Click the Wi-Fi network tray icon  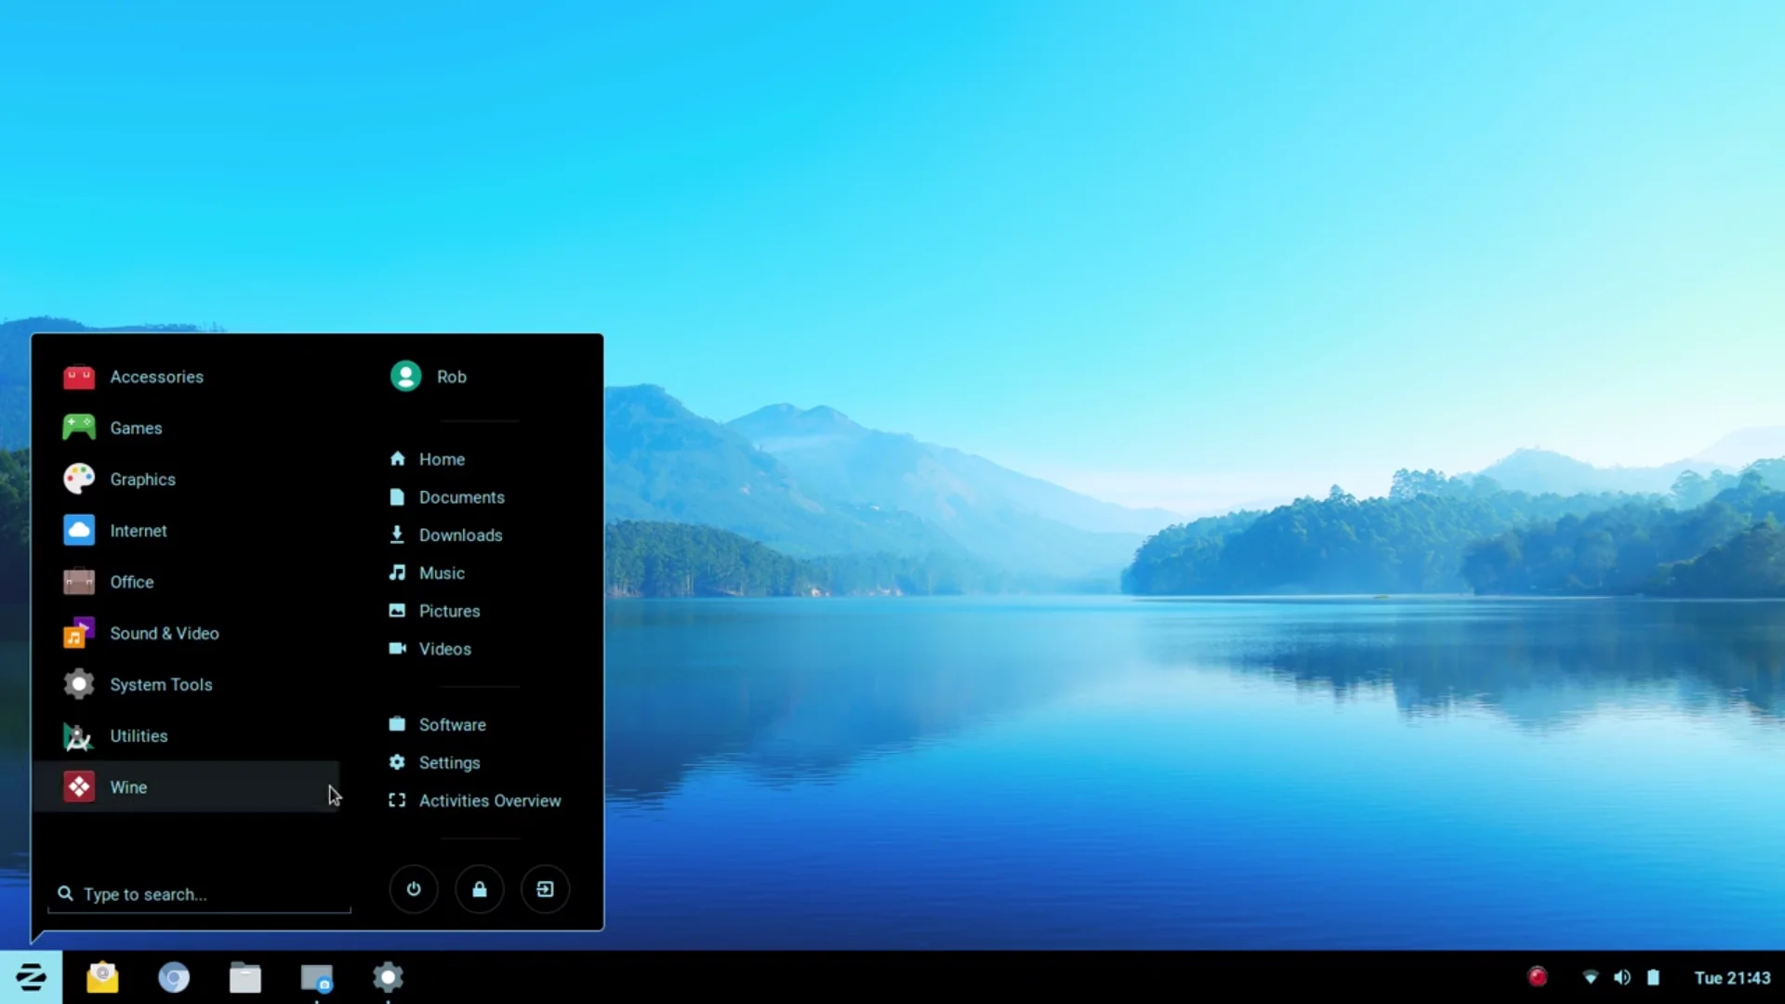point(1591,977)
